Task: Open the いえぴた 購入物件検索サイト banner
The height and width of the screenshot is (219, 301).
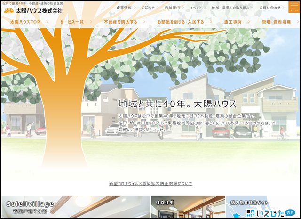Action: click(262, 207)
